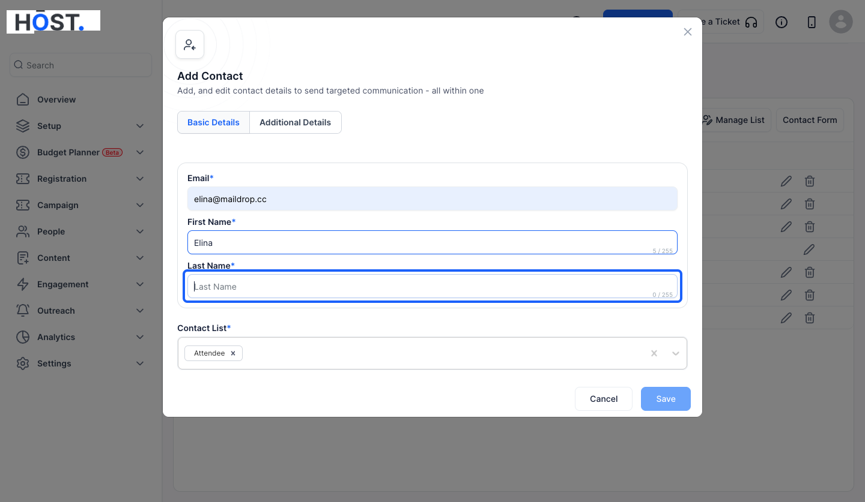Open the info circle icon in header
865x502 pixels.
[x=782, y=22]
